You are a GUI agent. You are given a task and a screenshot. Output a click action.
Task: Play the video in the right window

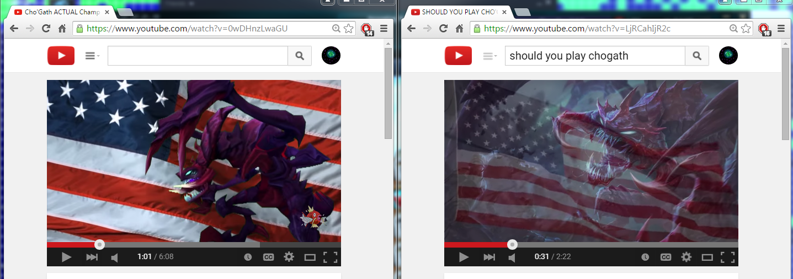click(464, 257)
